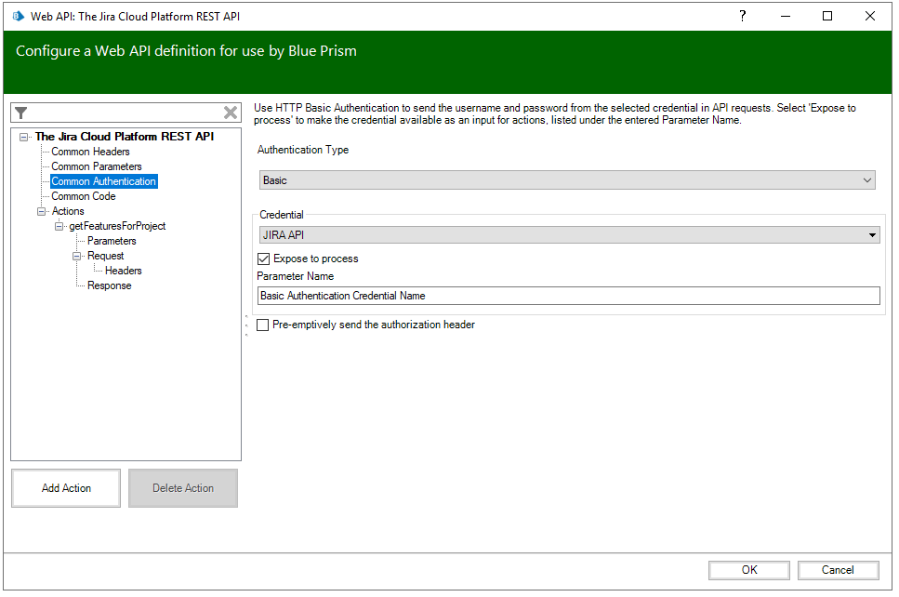
Task: Click the Parameter Name text field
Action: pyautogui.click(x=569, y=296)
